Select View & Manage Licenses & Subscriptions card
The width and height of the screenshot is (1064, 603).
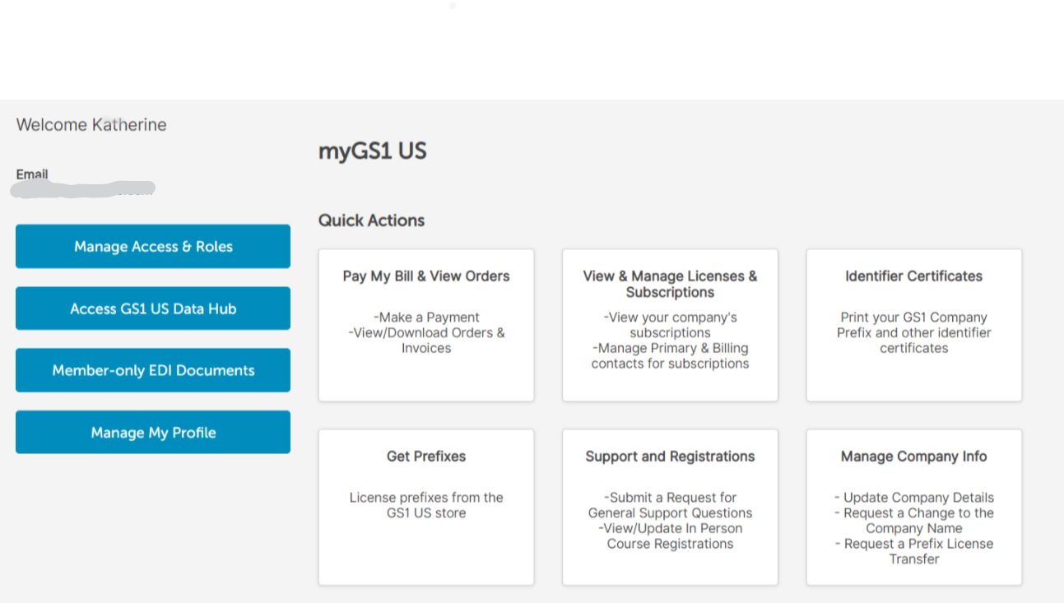670,326
